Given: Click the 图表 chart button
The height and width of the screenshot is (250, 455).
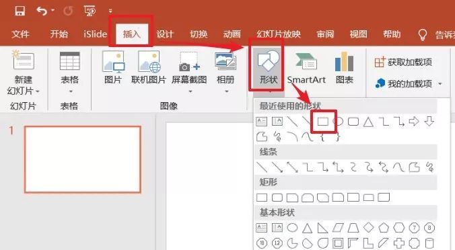Looking at the screenshot, I should pyautogui.click(x=344, y=68).
